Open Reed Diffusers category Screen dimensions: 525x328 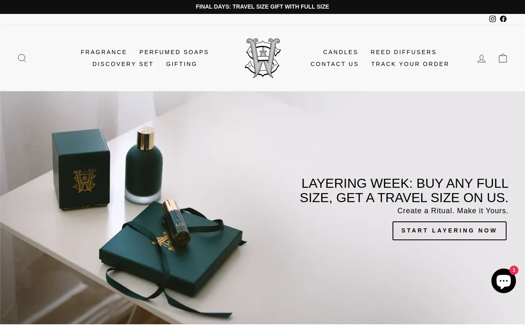coord(404,52)
